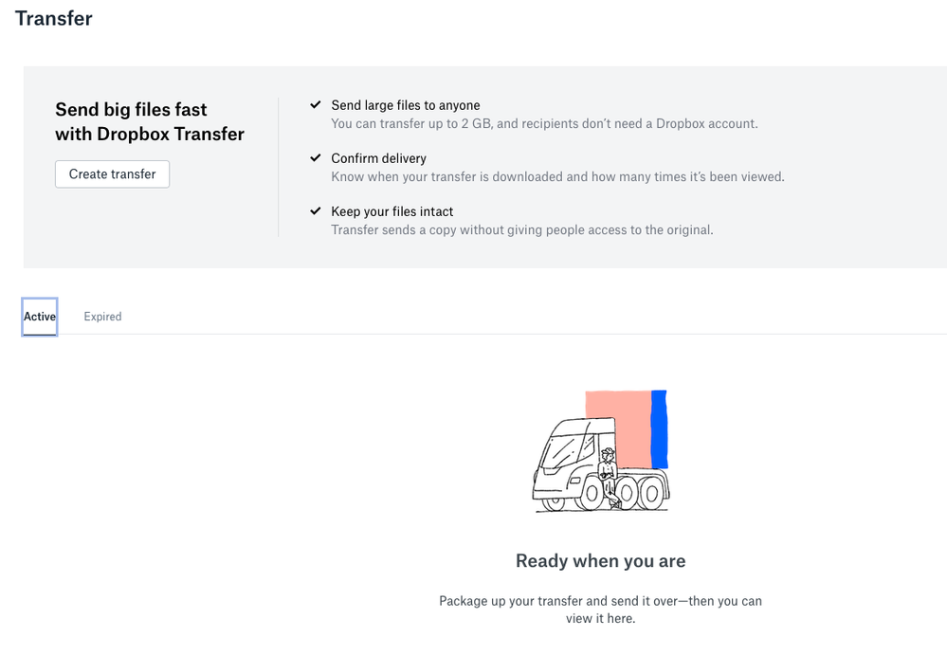Click the Send large files to anyone title
This screenshot has height=655, width=947.
406,105
